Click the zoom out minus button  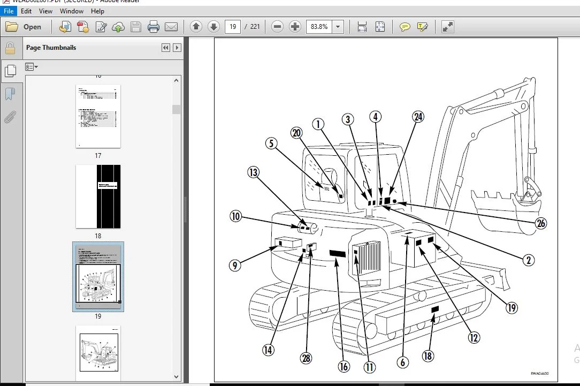click(x=277, y=27)
